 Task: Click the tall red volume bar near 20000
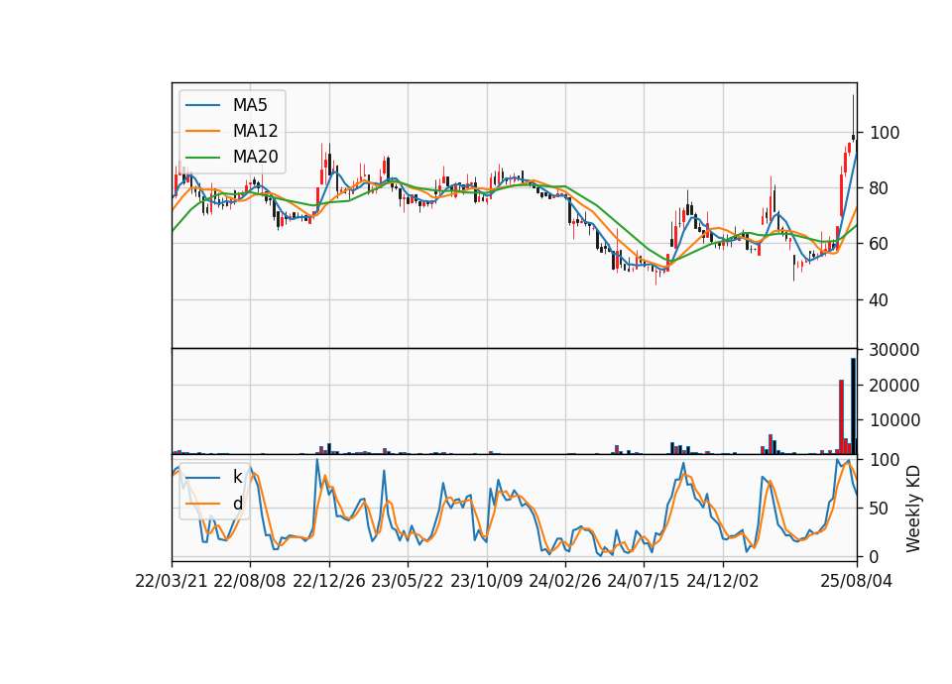coord(842,417)
